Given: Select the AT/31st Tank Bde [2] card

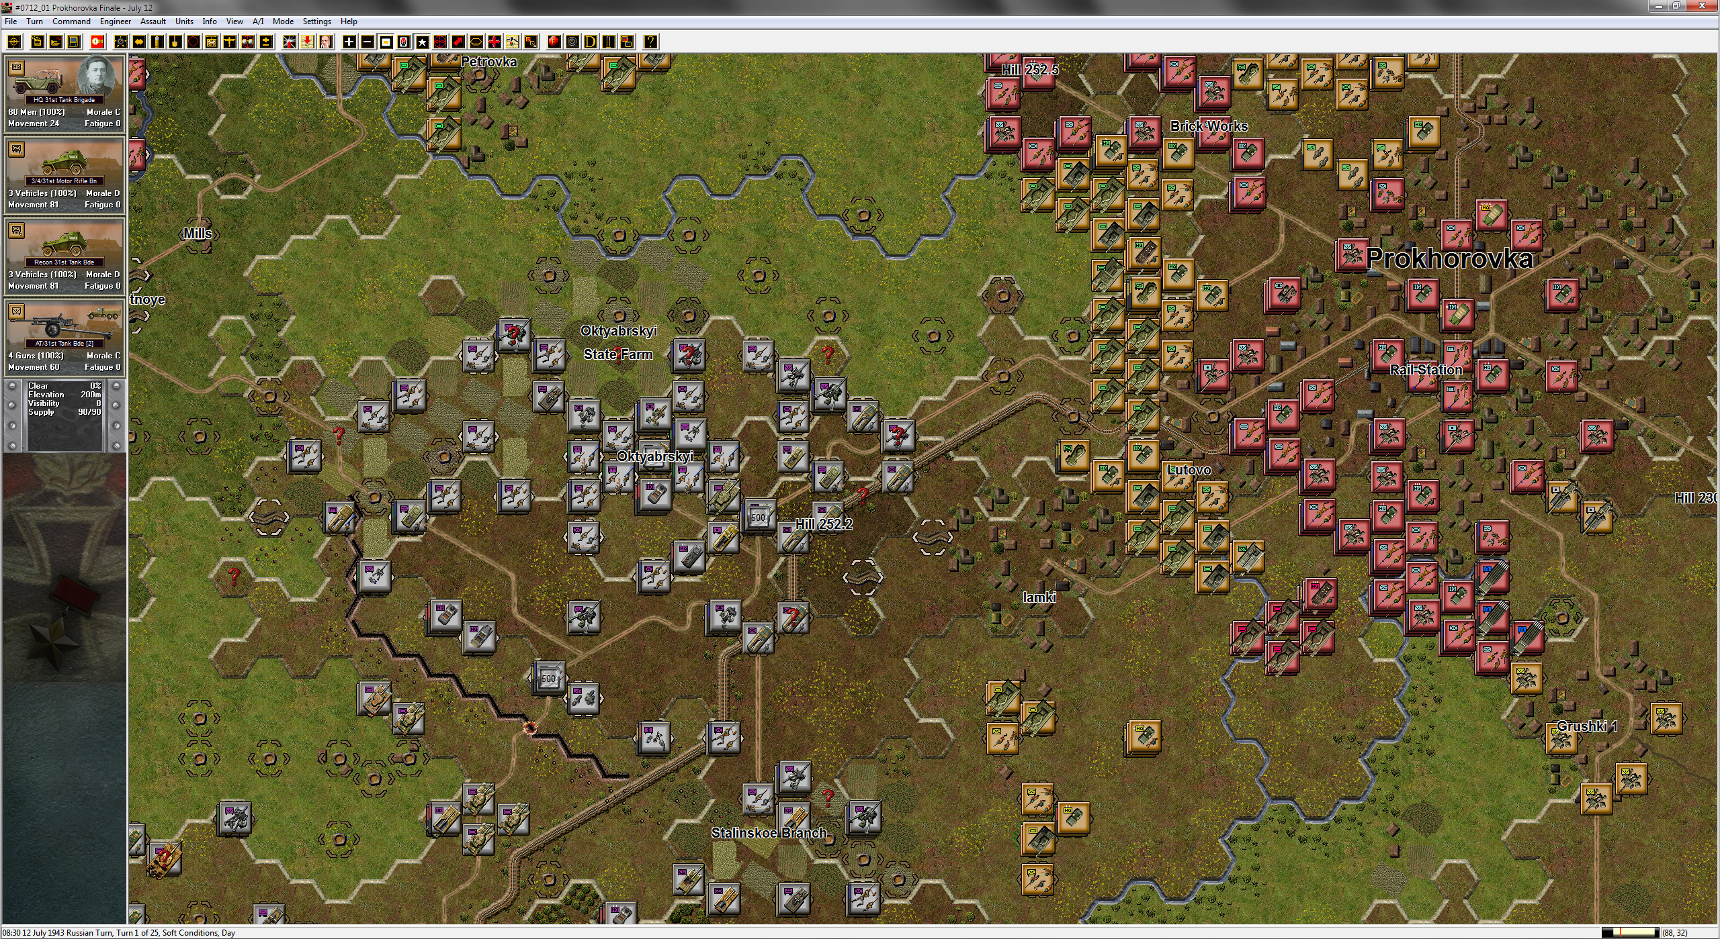Looking at the screenshot, I should [x=64, y=337].
